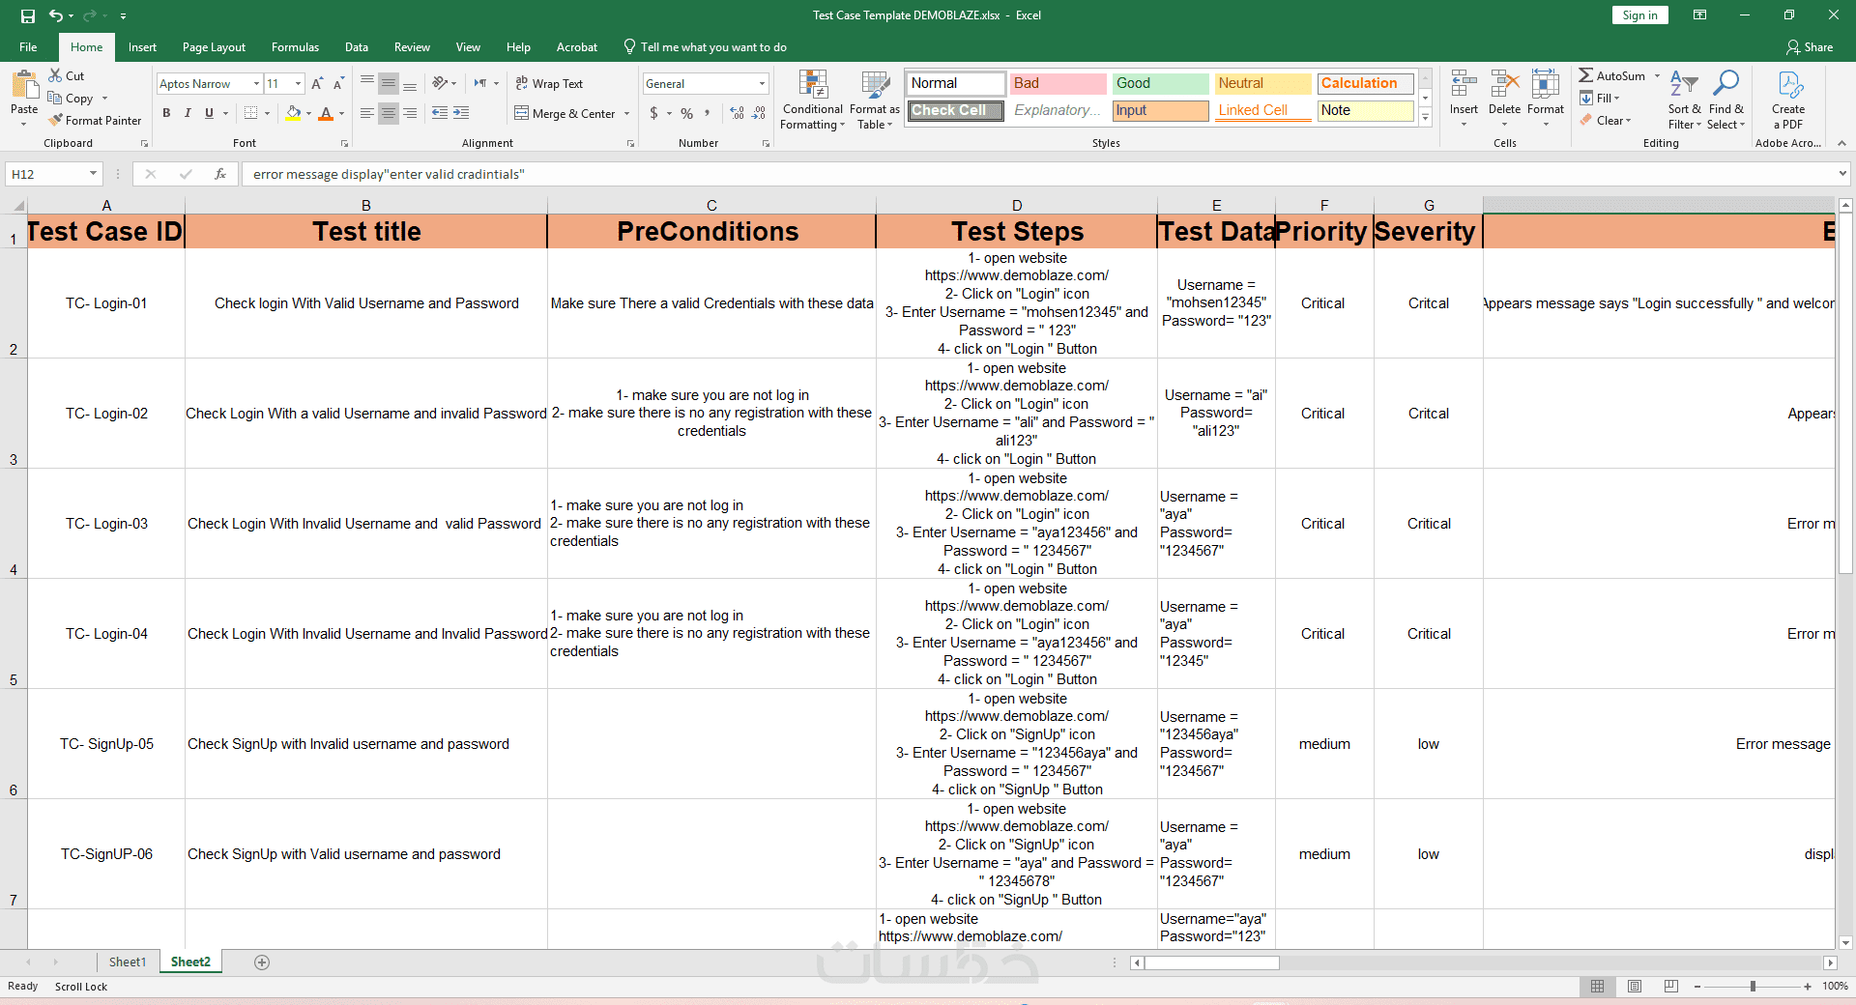The image size is (1856, 1005).
Task: Apply the red font color swatch
Action: click(x=326, y=113)
